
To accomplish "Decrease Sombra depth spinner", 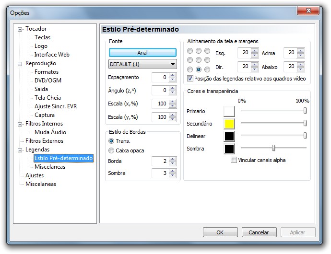I will 173,175.
